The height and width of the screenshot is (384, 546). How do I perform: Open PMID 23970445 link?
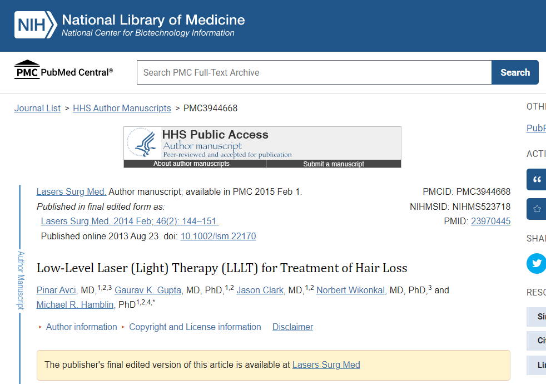pos(490,221)
